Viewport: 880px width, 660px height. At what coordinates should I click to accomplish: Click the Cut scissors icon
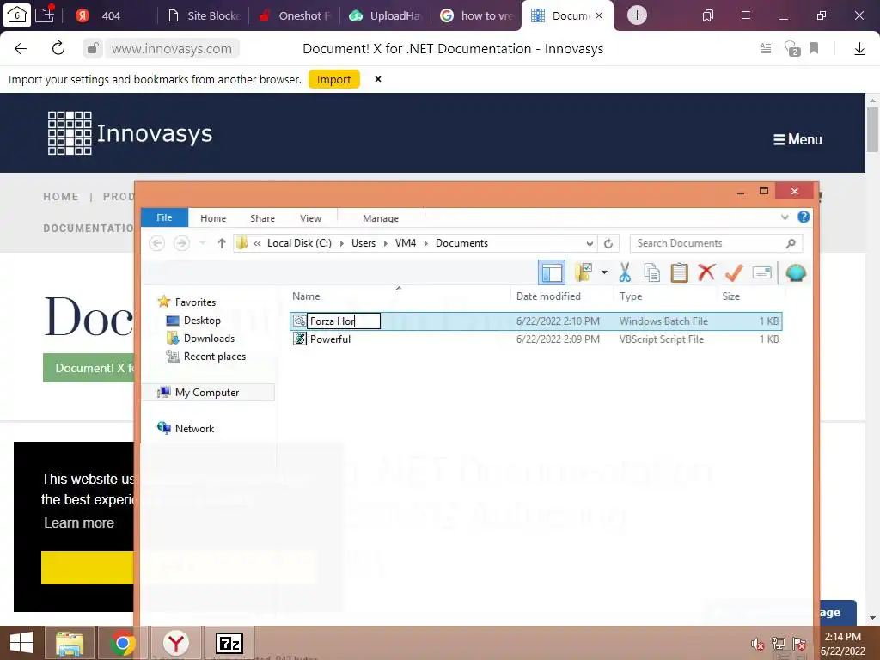[625, 272]
